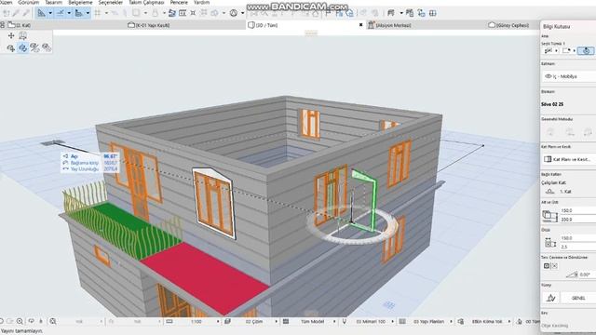Image resolution: width=596 pixels, height=335 pixels.
Task: Click the window split layout icon
Action: [x=432, y=13]
